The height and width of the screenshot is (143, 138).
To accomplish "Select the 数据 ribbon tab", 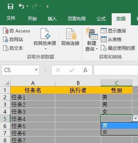I will click(x=121, y=19).
